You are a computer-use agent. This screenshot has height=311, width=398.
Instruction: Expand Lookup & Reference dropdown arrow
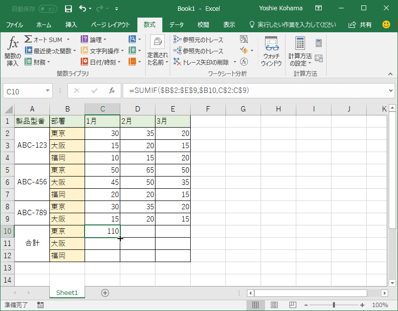coord(139,39)
